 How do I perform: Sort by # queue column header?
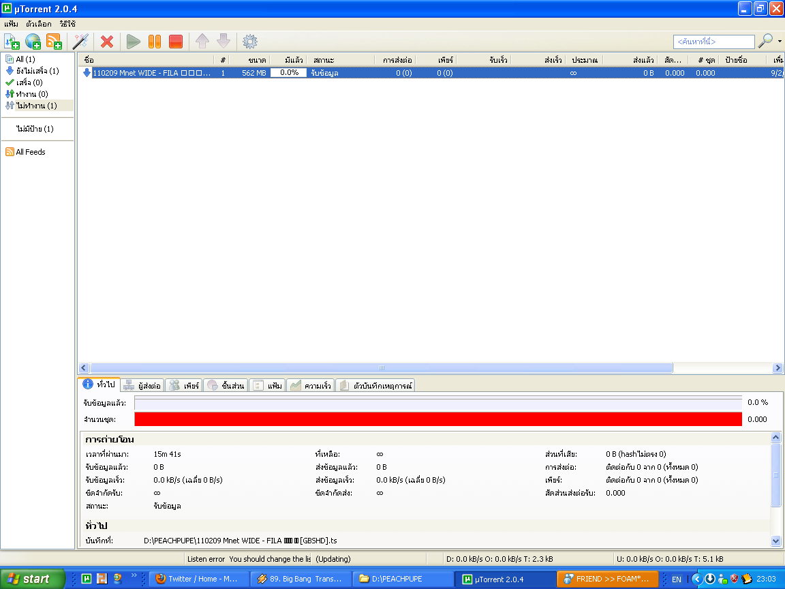coord(223,59)
